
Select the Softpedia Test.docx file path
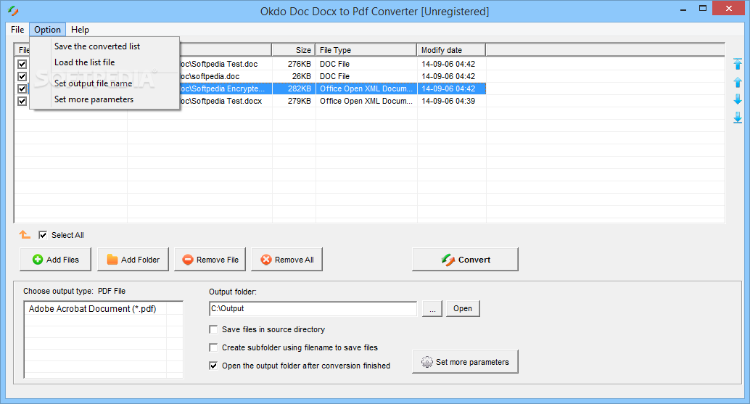[x=221, y=102]
